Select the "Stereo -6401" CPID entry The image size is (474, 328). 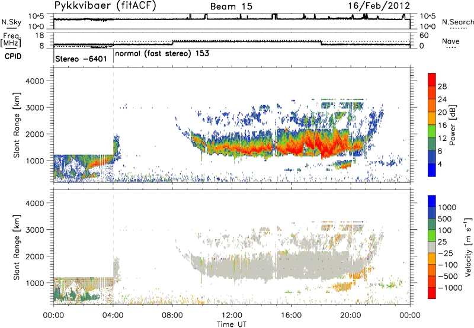click(81, 59)
